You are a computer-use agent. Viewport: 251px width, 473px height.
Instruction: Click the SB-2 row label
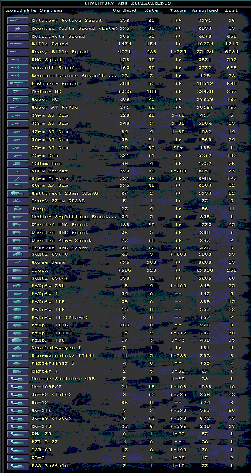point(38,458)
